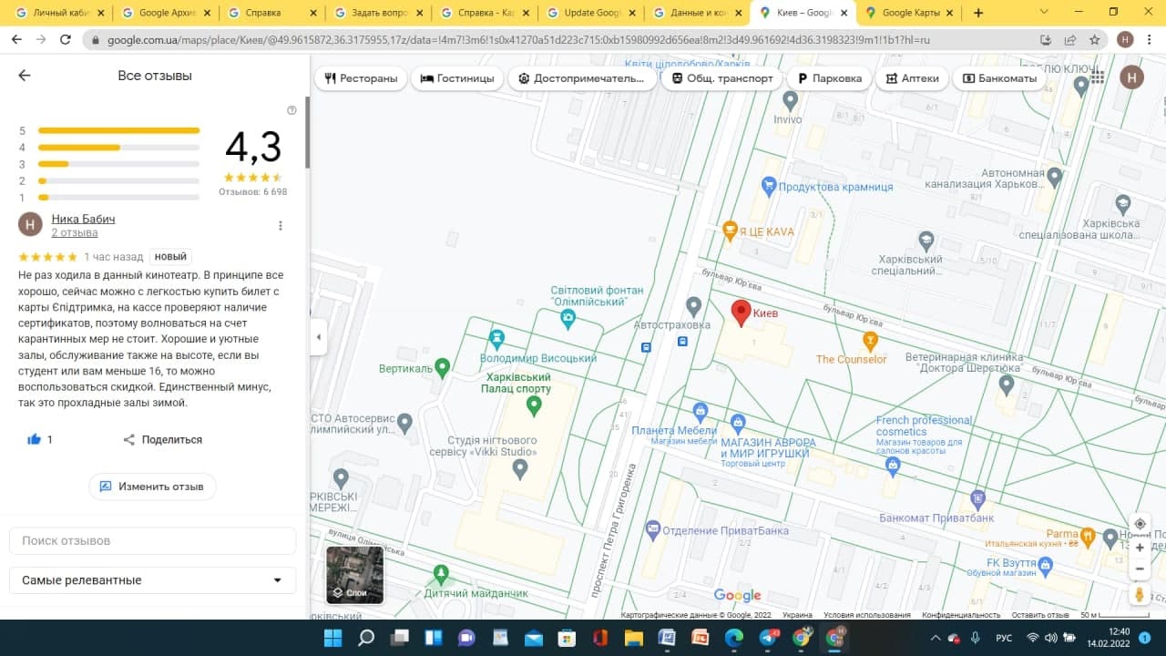Switch to the Личный кабинет browser tab

[x=59, y=13]
